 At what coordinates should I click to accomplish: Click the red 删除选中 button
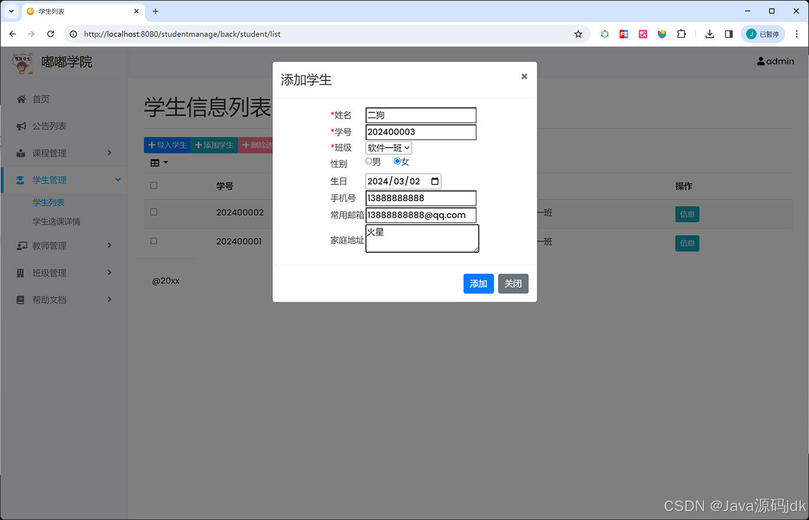coord(255,145)
